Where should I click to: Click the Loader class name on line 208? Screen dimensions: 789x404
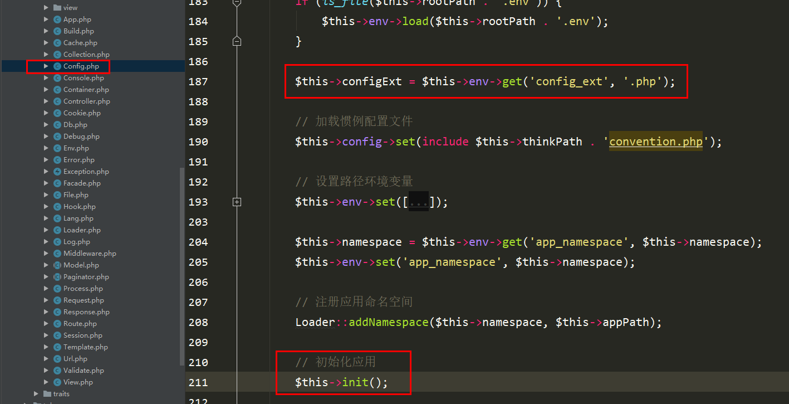point(315,322)
